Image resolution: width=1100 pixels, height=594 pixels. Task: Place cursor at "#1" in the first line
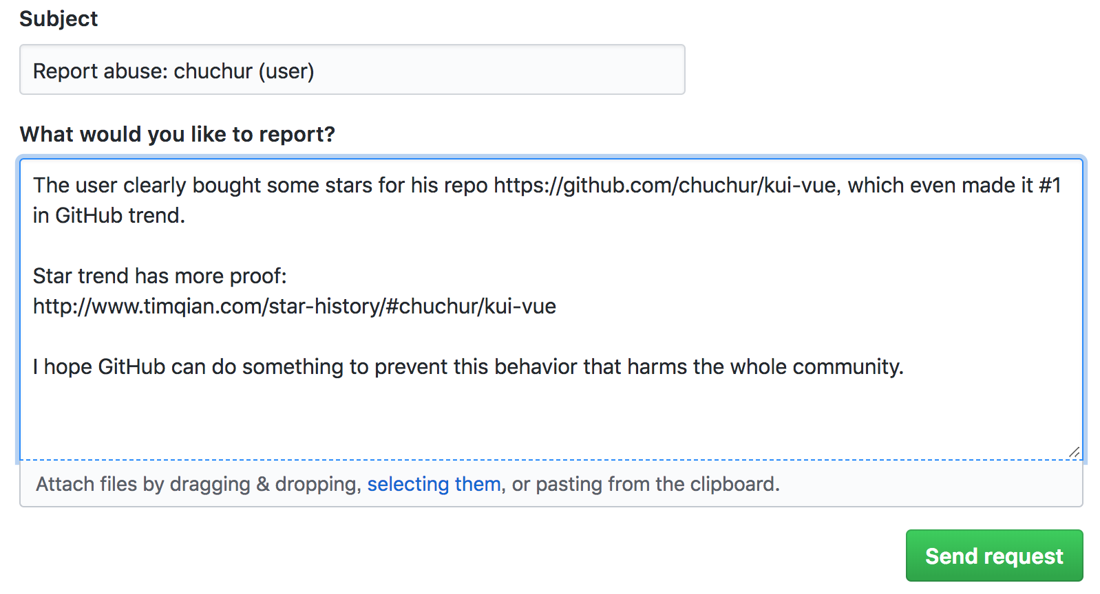pos(1049,186)
